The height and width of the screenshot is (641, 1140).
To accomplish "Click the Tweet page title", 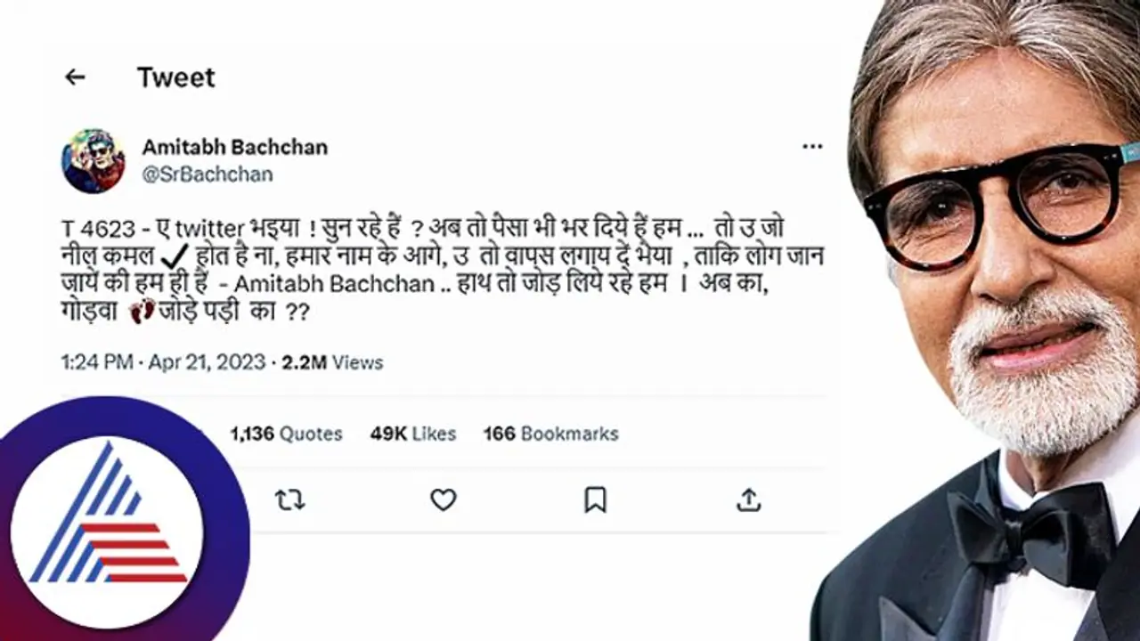I will click(x=175, y=77).
